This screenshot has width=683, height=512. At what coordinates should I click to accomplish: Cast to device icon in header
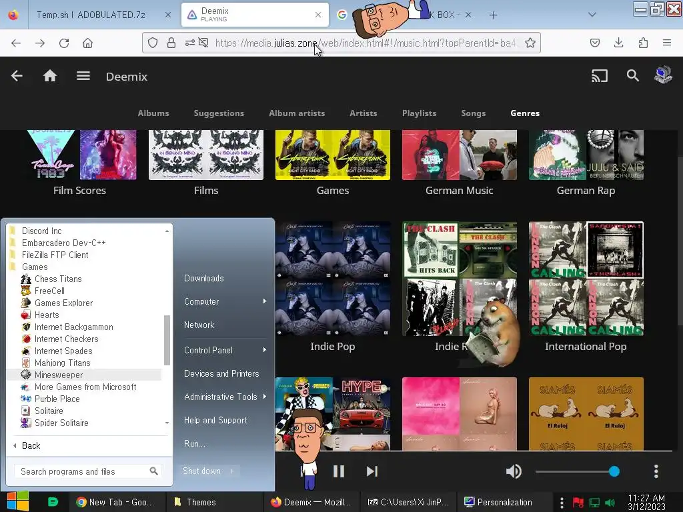(600, 76)
